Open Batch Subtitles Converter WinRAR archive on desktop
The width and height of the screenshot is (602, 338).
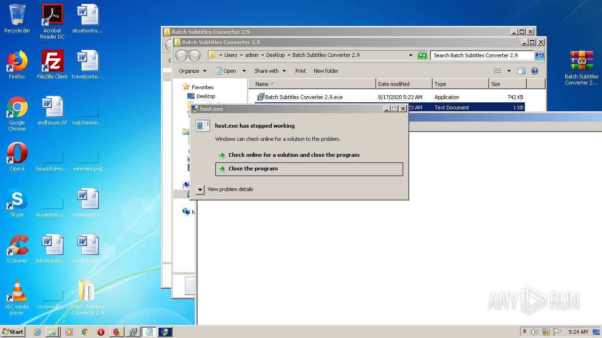pyautogui.click(x=582, y=68)
